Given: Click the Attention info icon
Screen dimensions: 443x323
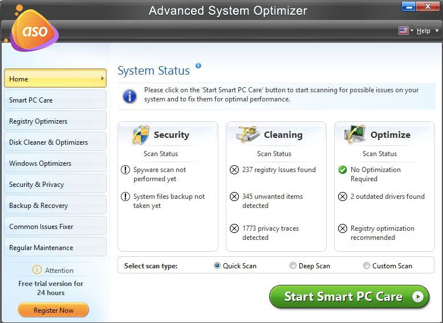Looking at the screenshot, I should (37, 269).
